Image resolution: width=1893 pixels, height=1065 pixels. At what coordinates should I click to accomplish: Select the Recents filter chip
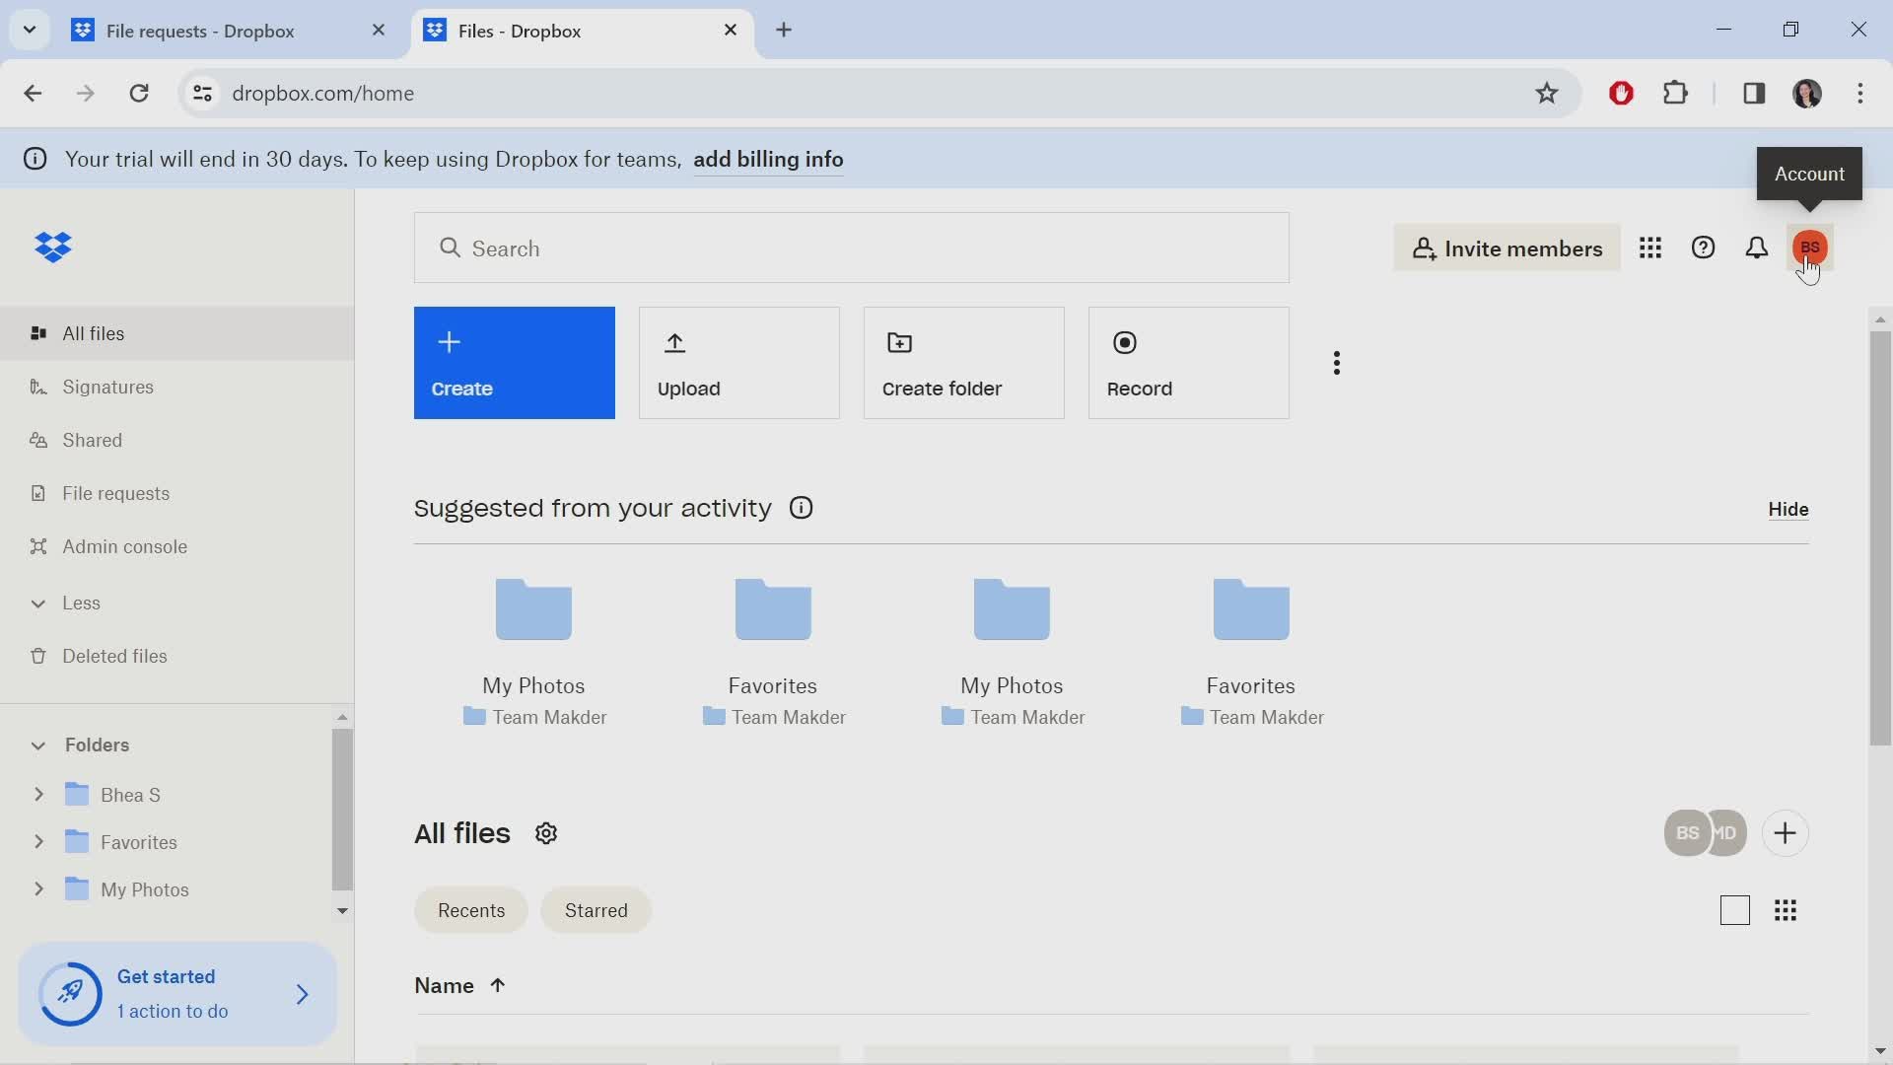tap(471, 910)
